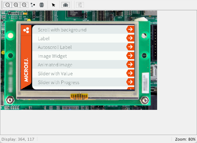Click the arrow next to Animated image
Screen dimensions: 197x143
(x=130, y=64)
